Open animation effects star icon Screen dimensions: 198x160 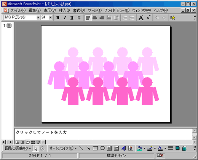[x=173, y=17]
